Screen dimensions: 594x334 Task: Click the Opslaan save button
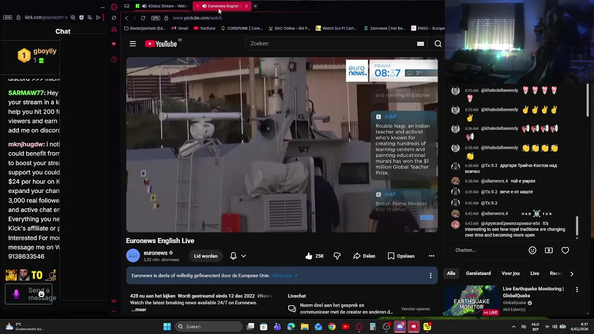[x=401, y=256]
